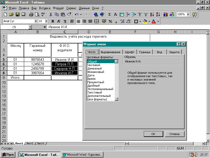The image size is (210, 158).
Task: Open the font size 10 dropdown
Action: [46, 21]
